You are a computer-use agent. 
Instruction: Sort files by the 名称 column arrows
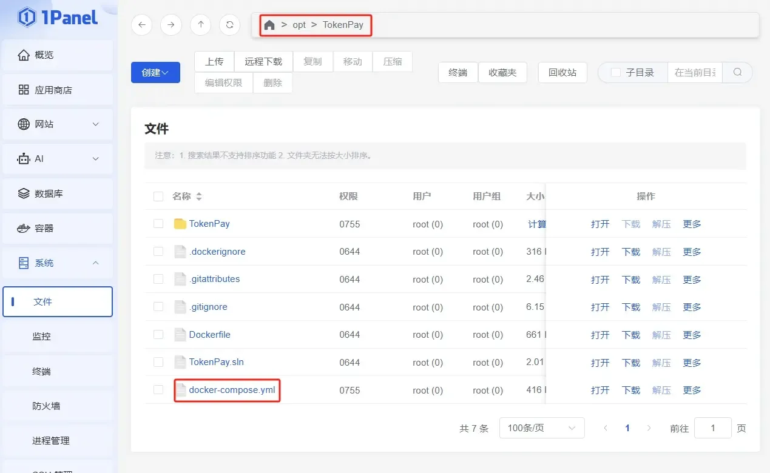199,196
